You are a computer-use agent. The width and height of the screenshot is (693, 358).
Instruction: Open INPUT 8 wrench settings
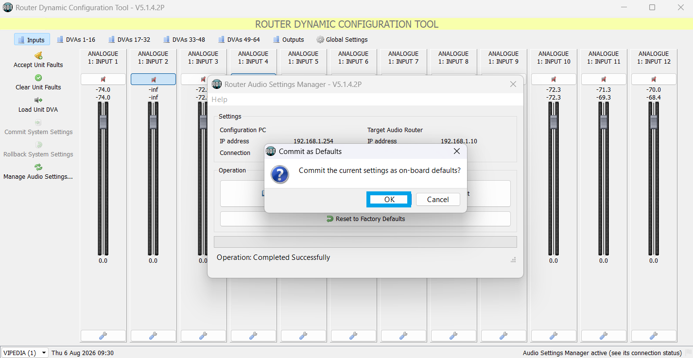coord(453,336)
